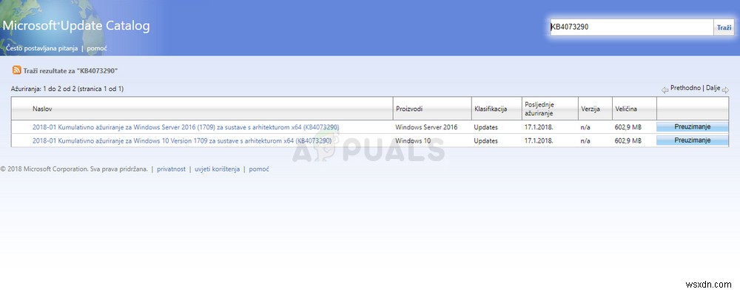This screenshot has width=740, height=292.
Task: Open the uvjeti korištenja footer link
Action: pos(217,169)
